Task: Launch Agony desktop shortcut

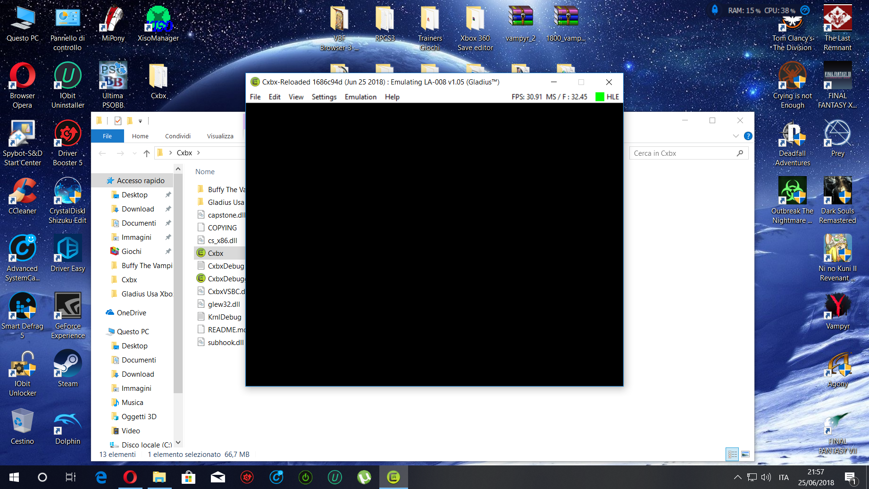Action: 837,369
